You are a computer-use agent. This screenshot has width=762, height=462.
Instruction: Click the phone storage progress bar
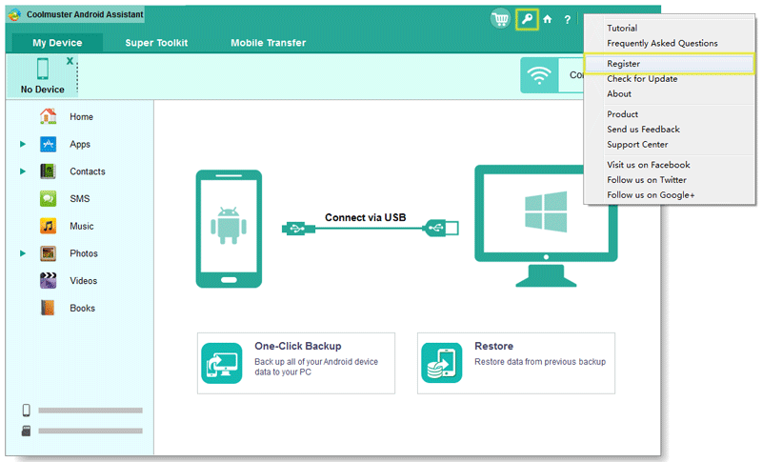[90, 410]
